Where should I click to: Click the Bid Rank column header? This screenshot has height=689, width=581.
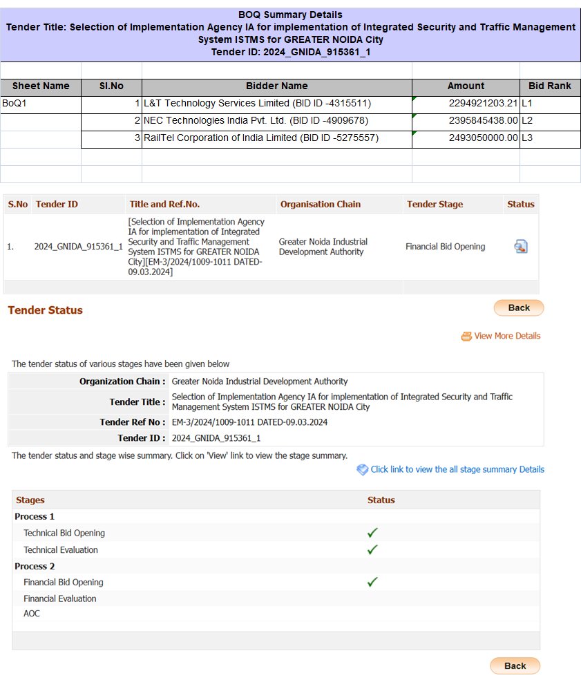coord(550,88)
